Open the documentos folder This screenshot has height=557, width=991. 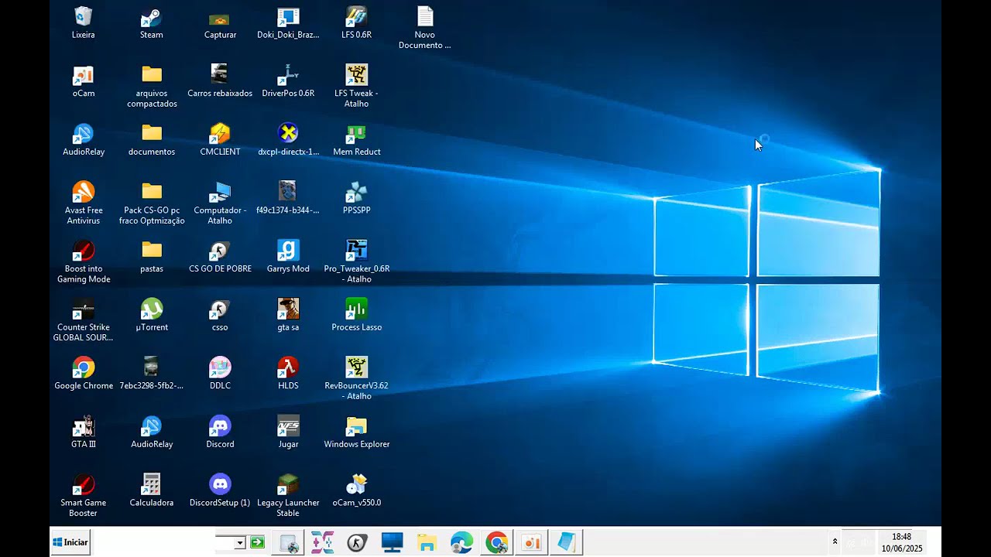152,140
